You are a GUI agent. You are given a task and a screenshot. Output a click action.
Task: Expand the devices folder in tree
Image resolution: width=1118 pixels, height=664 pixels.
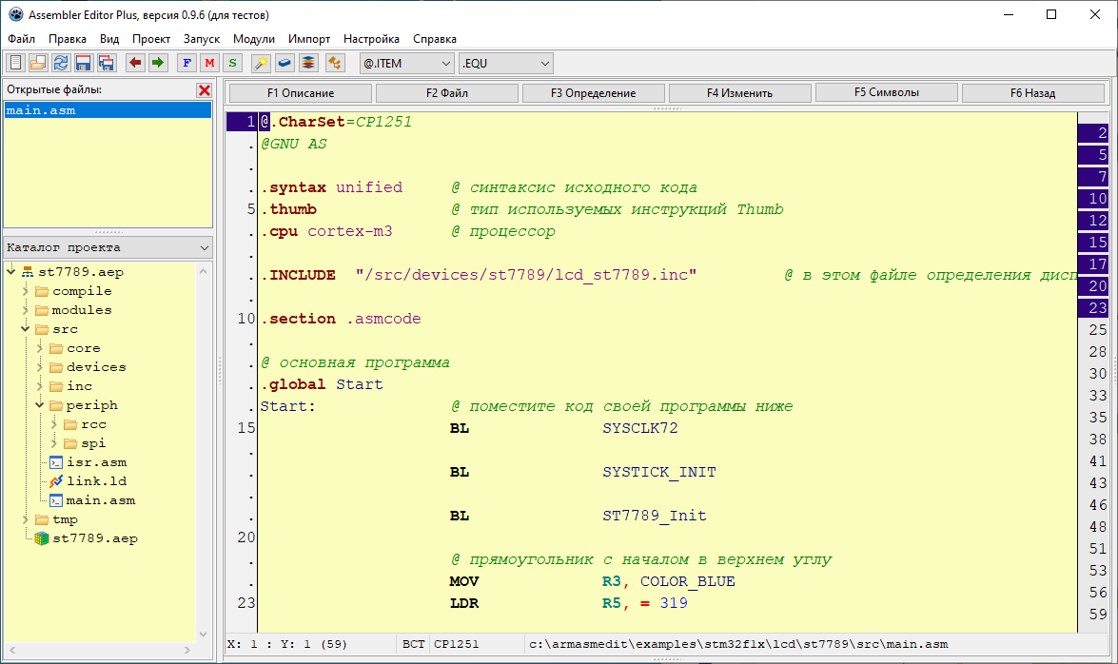41,367
